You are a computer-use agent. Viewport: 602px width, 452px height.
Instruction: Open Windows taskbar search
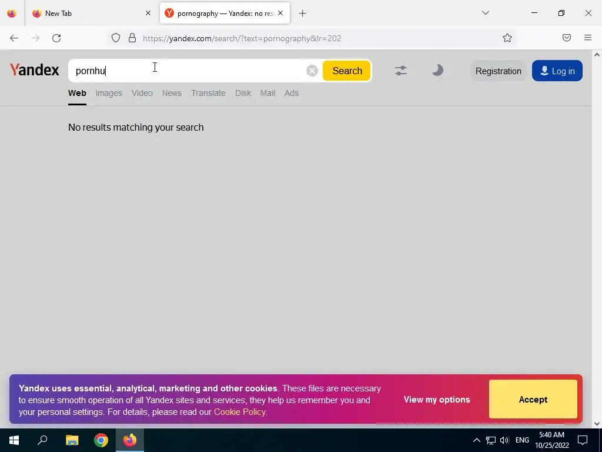[42, 440]
